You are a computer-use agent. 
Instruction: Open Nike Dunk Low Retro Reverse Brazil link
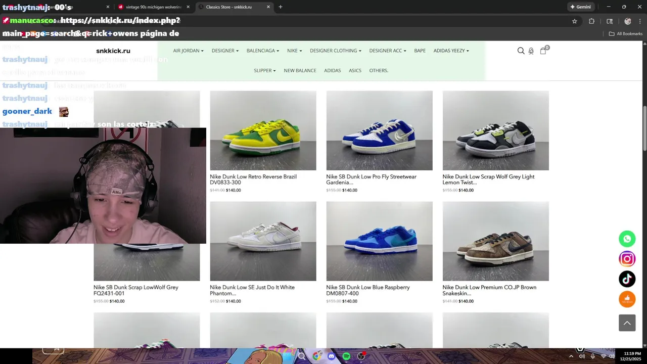click(x=253, y=179)
